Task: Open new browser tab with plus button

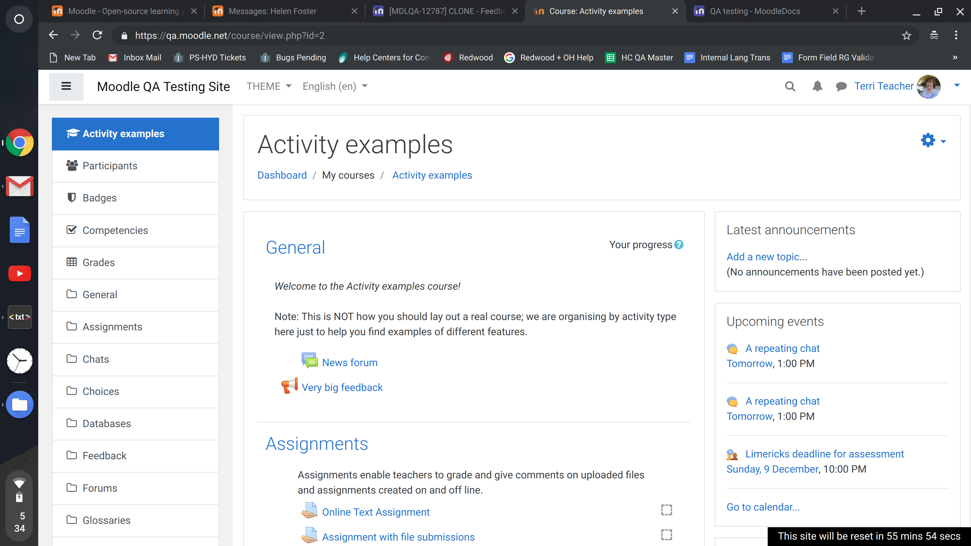Action: point(861,11)
